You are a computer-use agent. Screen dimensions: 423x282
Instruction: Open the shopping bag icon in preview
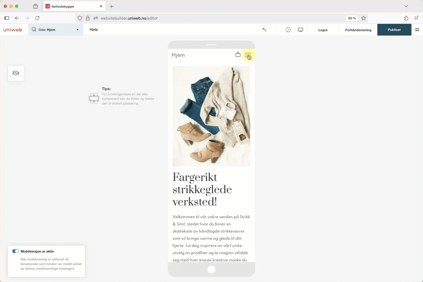(x=238, y=54)
